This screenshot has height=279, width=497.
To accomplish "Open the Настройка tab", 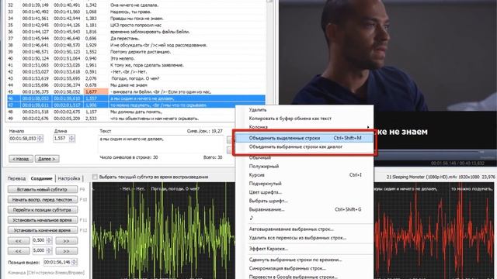I will pyautogui.click(x=69, y=178).
